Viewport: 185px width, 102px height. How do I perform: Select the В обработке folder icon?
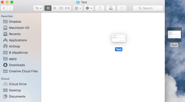click(5, 52)
